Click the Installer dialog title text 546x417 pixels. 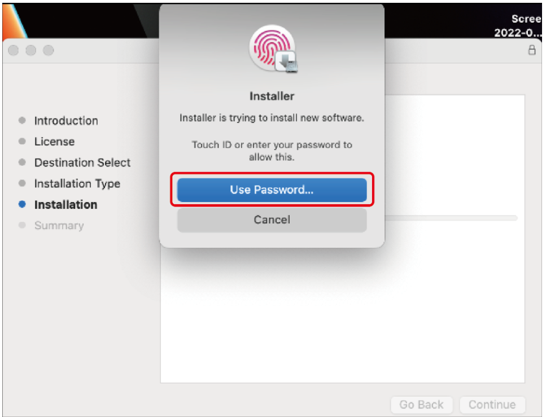(x=272, y=96)
